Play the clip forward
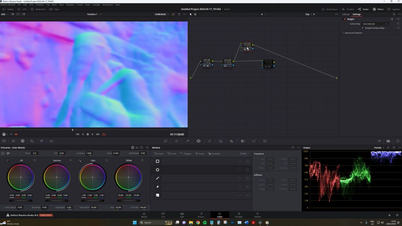The width and height of the screenshot is (402, 226). coord(93,134)
